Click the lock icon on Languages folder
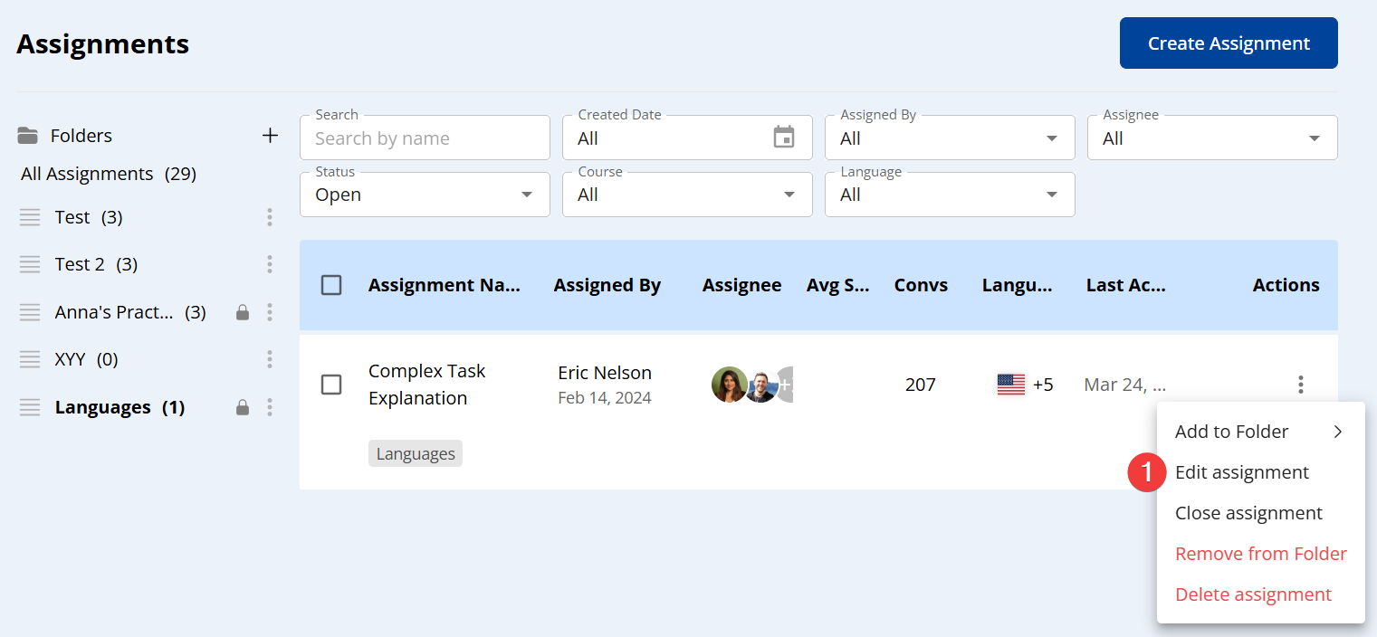Image resolution: width=1377 pixels, height=637 pixels. (242, 408)
